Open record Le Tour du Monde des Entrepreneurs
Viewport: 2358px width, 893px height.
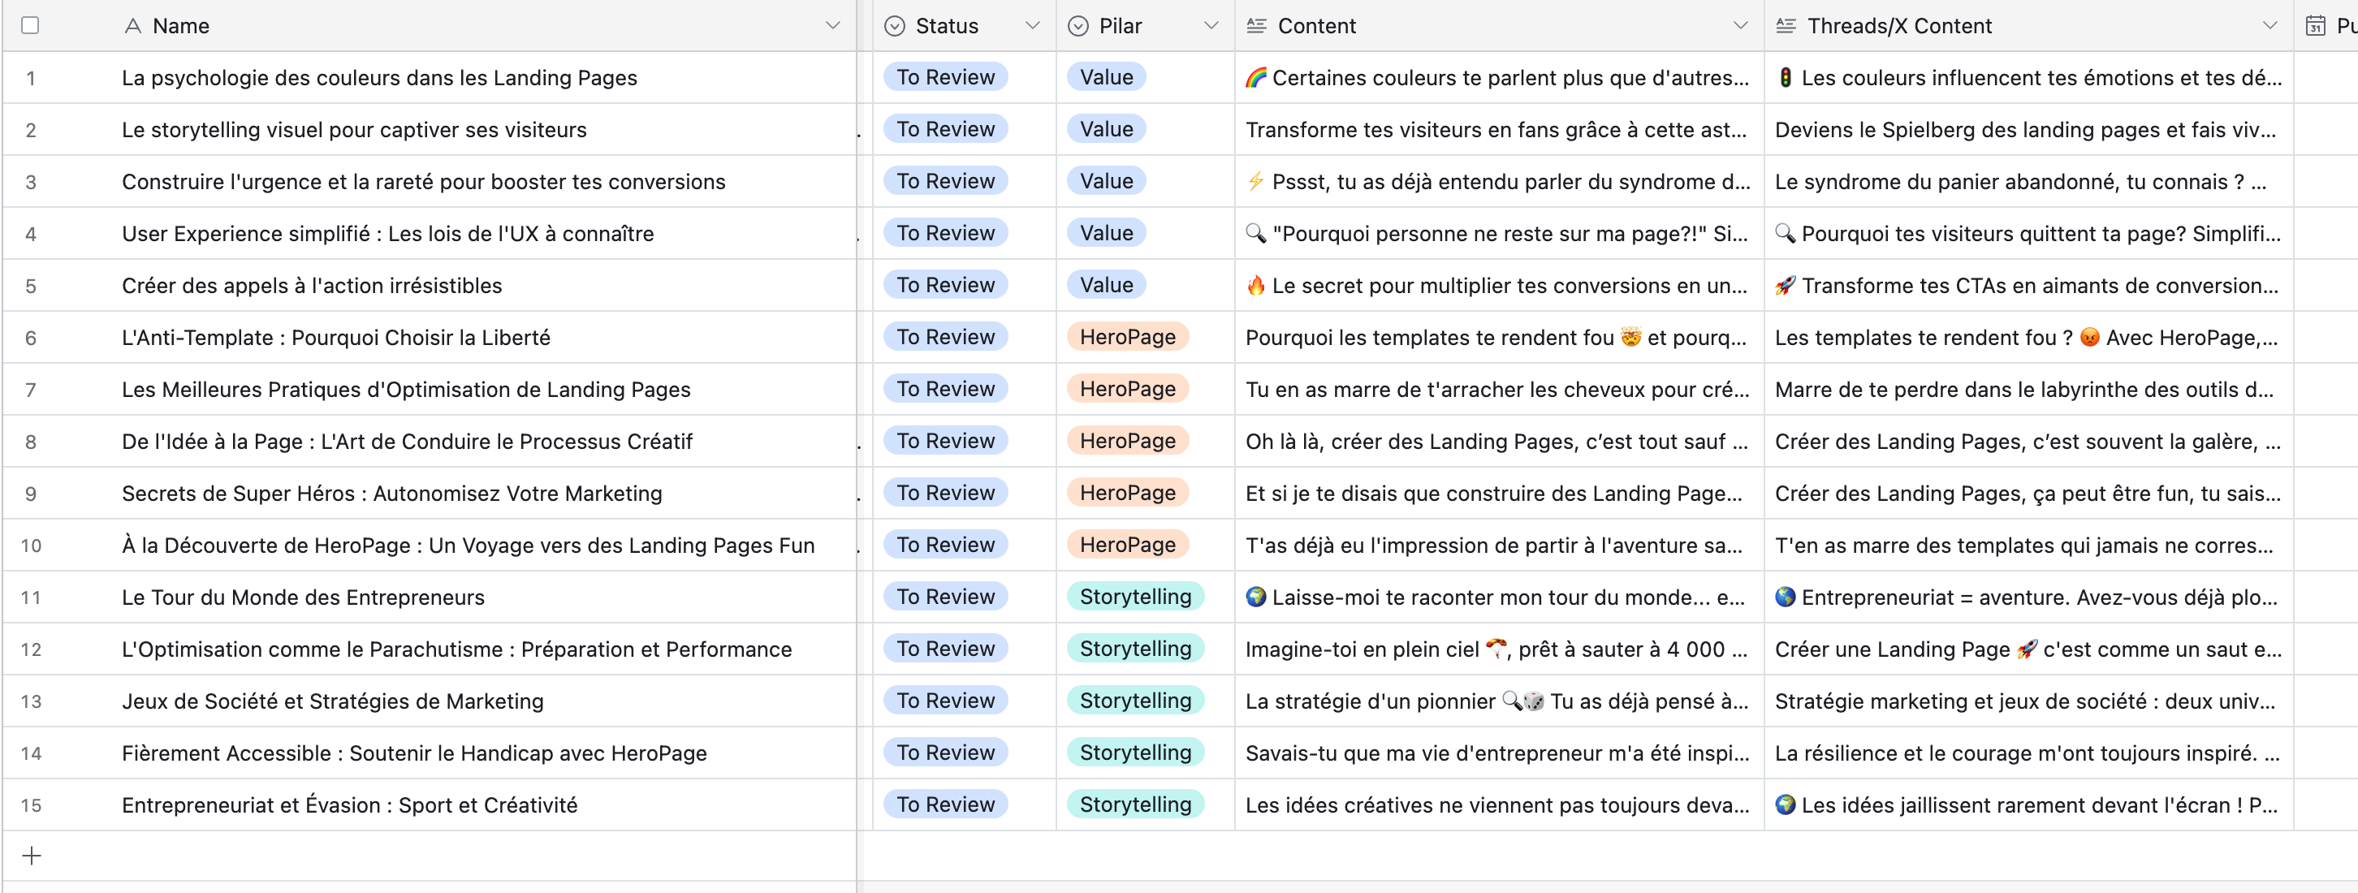(x=303, y=597)
